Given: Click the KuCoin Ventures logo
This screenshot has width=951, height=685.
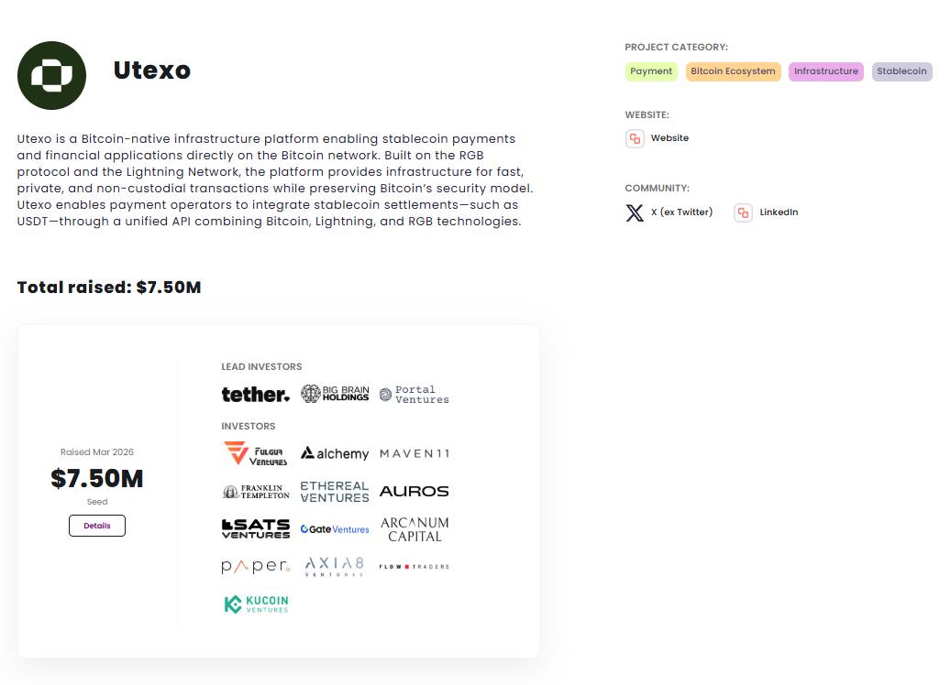Looking at the screenshot, I should click(256, 604).
